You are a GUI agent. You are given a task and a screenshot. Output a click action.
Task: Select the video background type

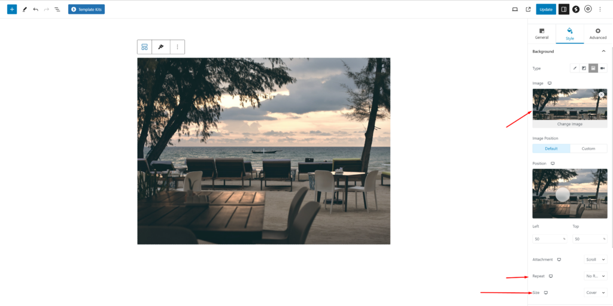(602, 68)
